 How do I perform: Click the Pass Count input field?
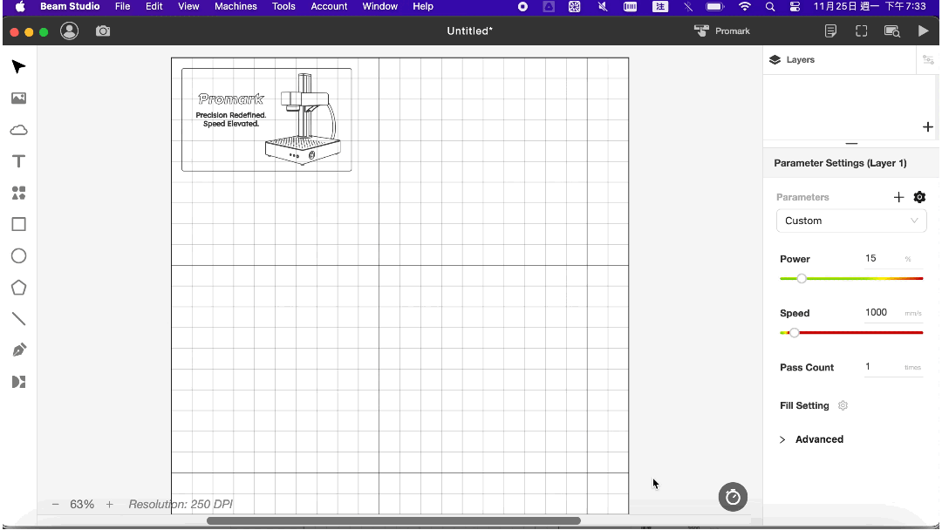tap(883, 366)
